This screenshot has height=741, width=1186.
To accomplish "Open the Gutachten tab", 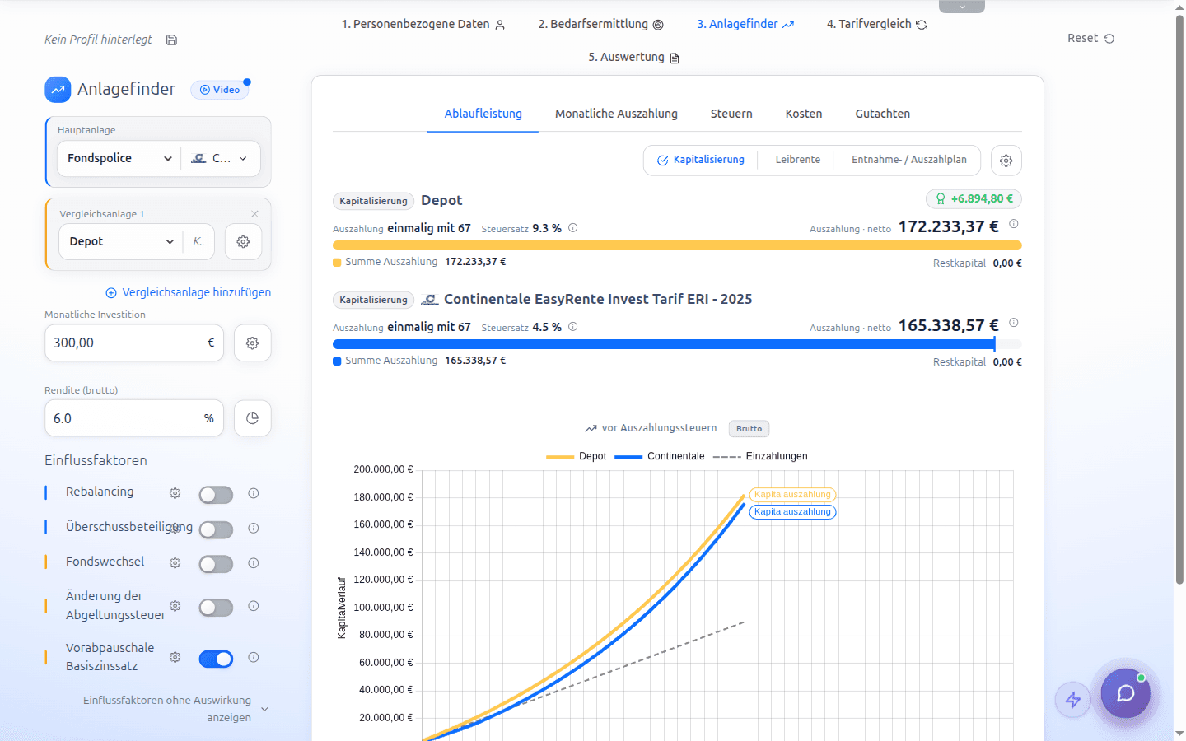I will tap(882, 114).
